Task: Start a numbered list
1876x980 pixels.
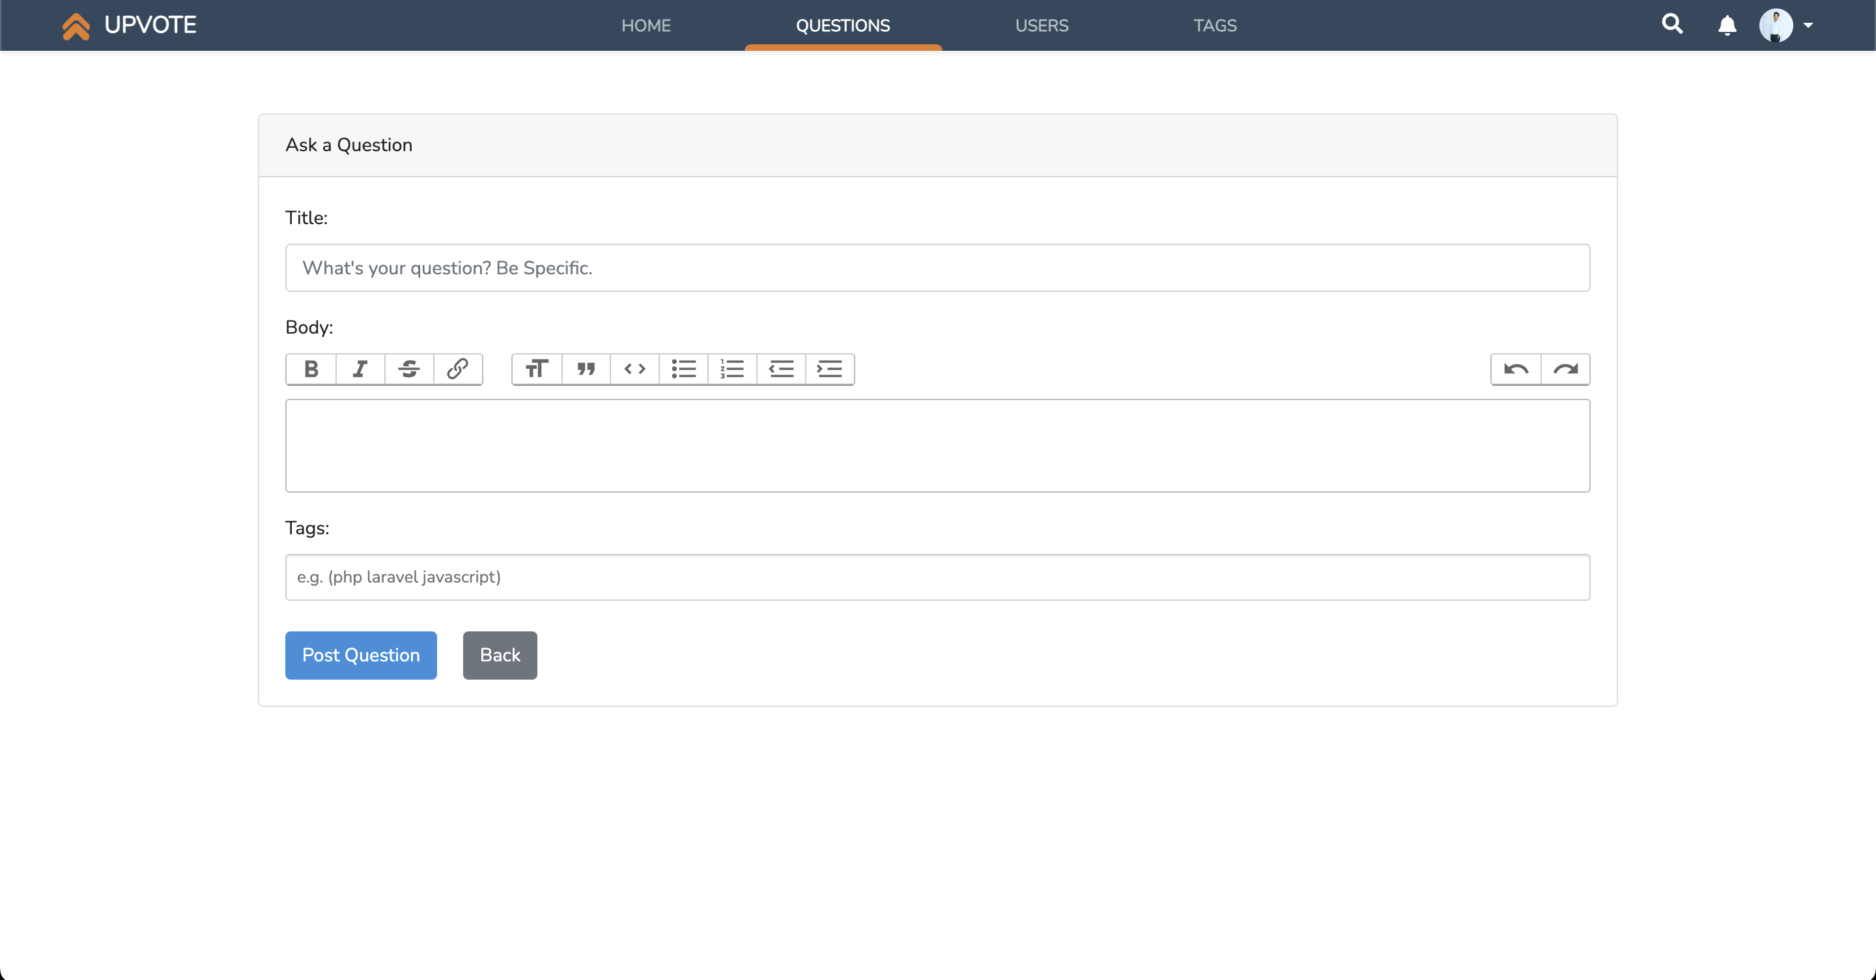Action: (x=732, y=369)
